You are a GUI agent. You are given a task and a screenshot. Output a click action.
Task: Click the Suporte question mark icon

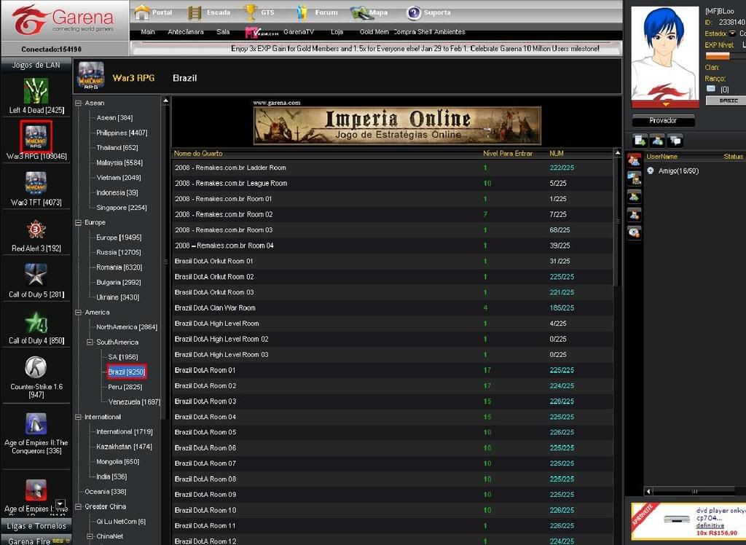pyautogui.click(x=414, y=13)
